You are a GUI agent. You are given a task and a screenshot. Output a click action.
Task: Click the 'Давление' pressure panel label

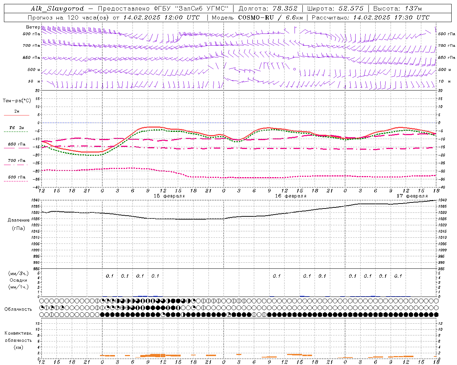[x=19, y=220]
